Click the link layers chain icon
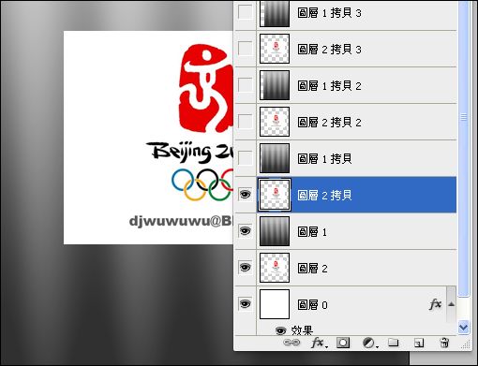This screenshot has width=478, height=366. [291, 343]
